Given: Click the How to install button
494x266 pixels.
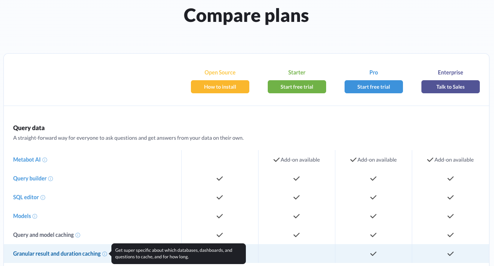Looking at the screenshot, I should click(x=220, y=87).
